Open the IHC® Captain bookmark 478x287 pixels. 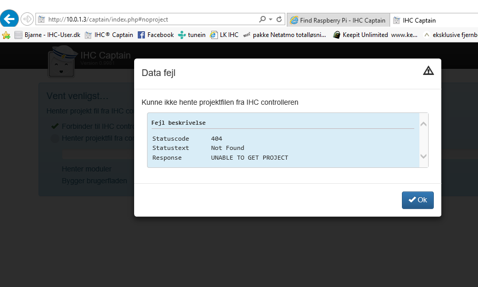pos(109,35)
